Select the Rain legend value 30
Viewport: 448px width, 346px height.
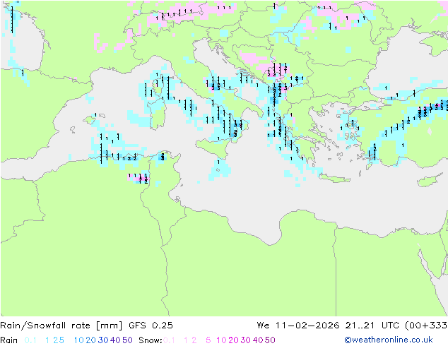103,340
